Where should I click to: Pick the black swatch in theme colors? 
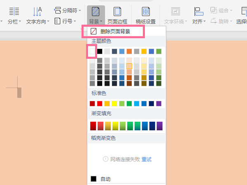tap(100, 51)
